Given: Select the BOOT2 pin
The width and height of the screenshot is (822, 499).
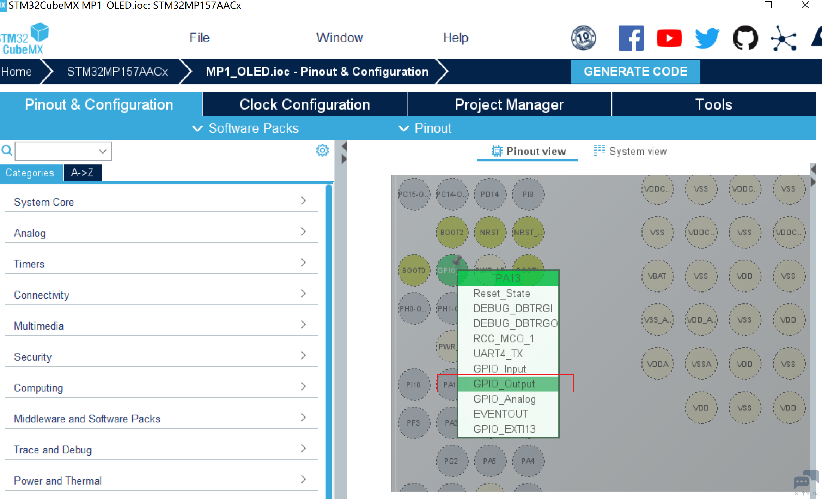Looking at the screenshot, I should click(x=452, y=232).
